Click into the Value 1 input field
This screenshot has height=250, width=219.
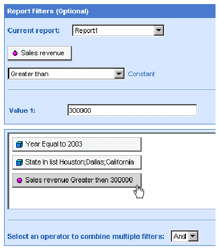coord(132,110)
